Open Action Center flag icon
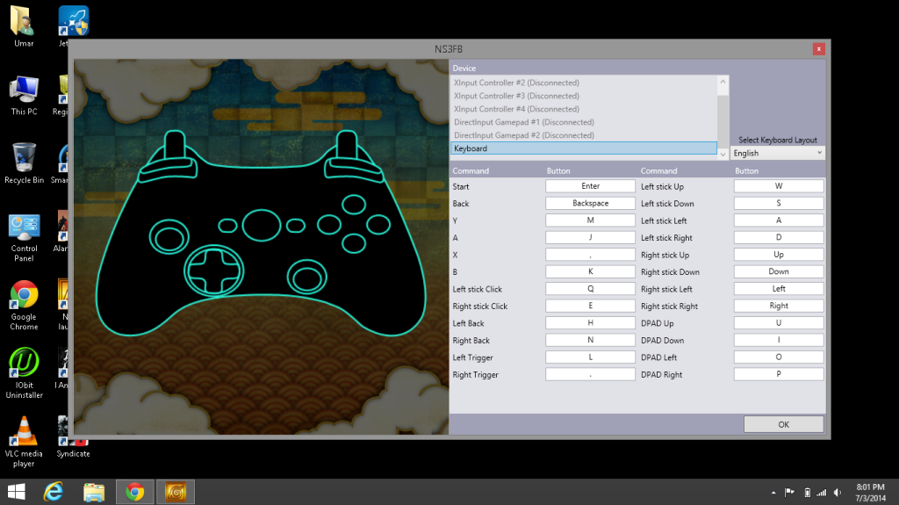This screenshot has height=505, width=899. [789, 493]
